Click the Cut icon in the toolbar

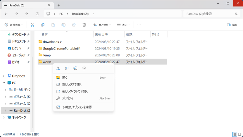(32, 25)
